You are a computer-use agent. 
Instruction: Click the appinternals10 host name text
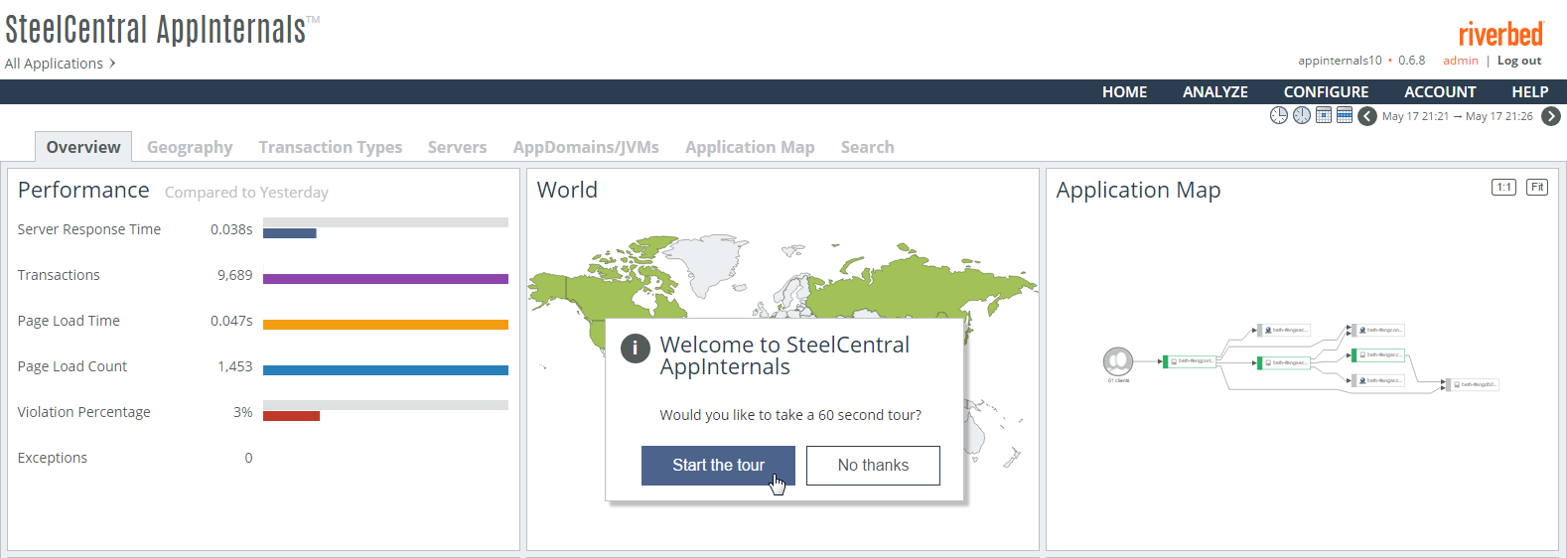1340,61
